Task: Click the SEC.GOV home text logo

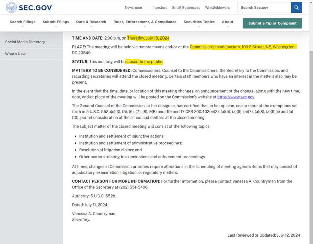Action: pos(35,8)
